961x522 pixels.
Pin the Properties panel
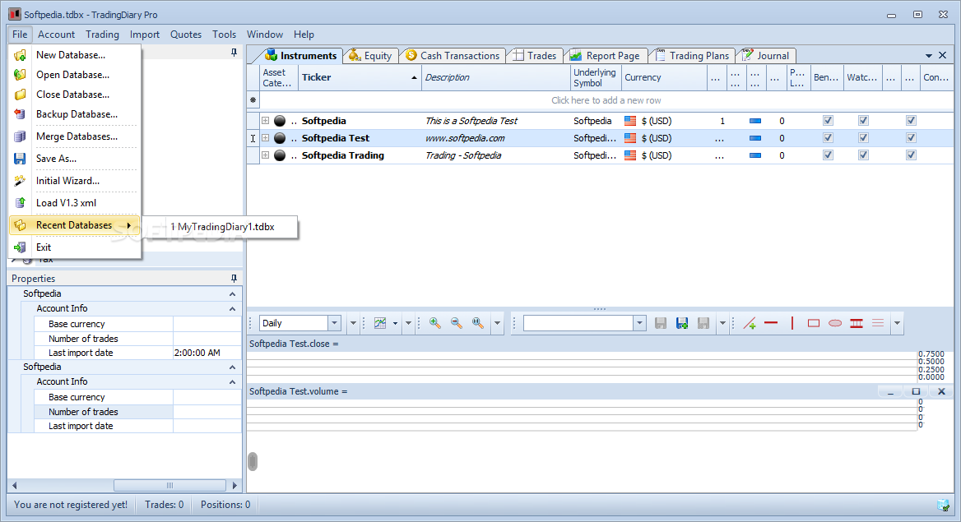tap(234, 279)
